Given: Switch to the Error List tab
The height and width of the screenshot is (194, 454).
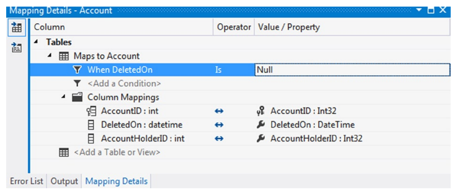Looking at the screenshot, I should 26,181.
